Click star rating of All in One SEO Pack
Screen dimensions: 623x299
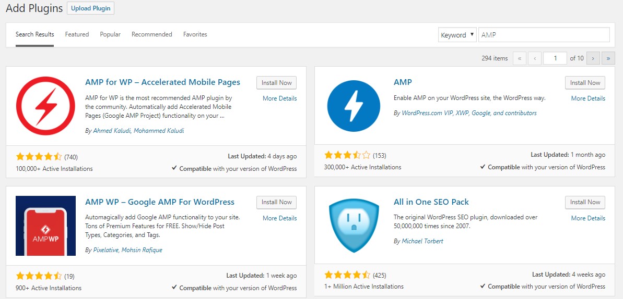(x=347, y=275)
